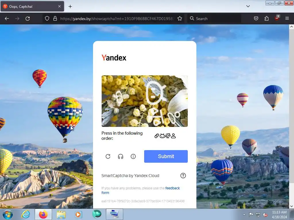This screenshot has width=294, height=220.
Task: Reload the page with the toolbar refresh icon
Action: (28, 19)
